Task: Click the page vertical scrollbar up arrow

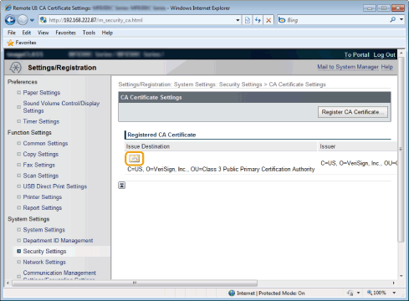Action: [401, 53]
